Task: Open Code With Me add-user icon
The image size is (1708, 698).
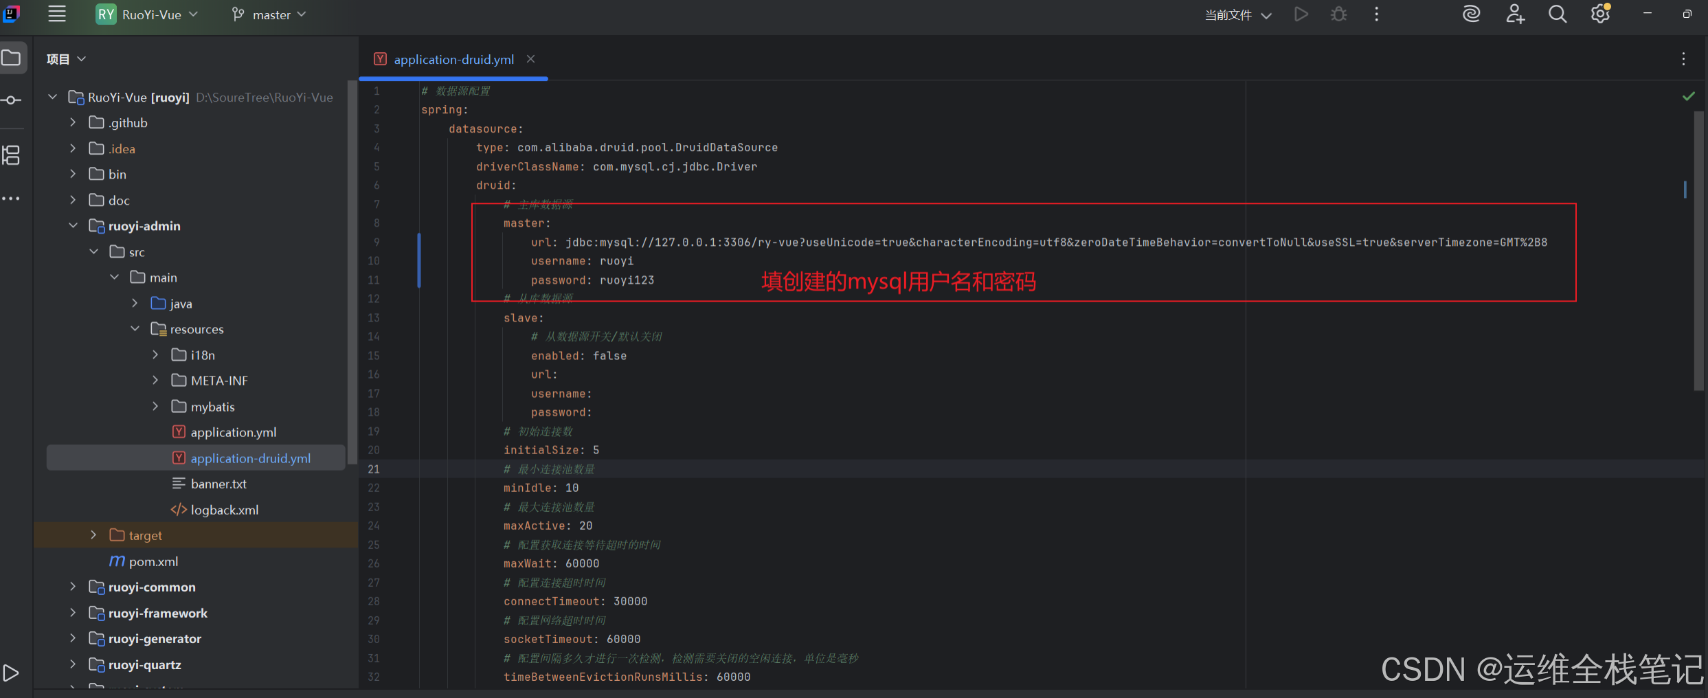Action: coord(1515,14)
